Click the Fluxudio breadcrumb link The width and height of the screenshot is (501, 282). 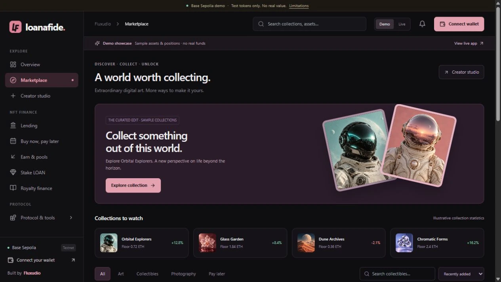[103, 24]
